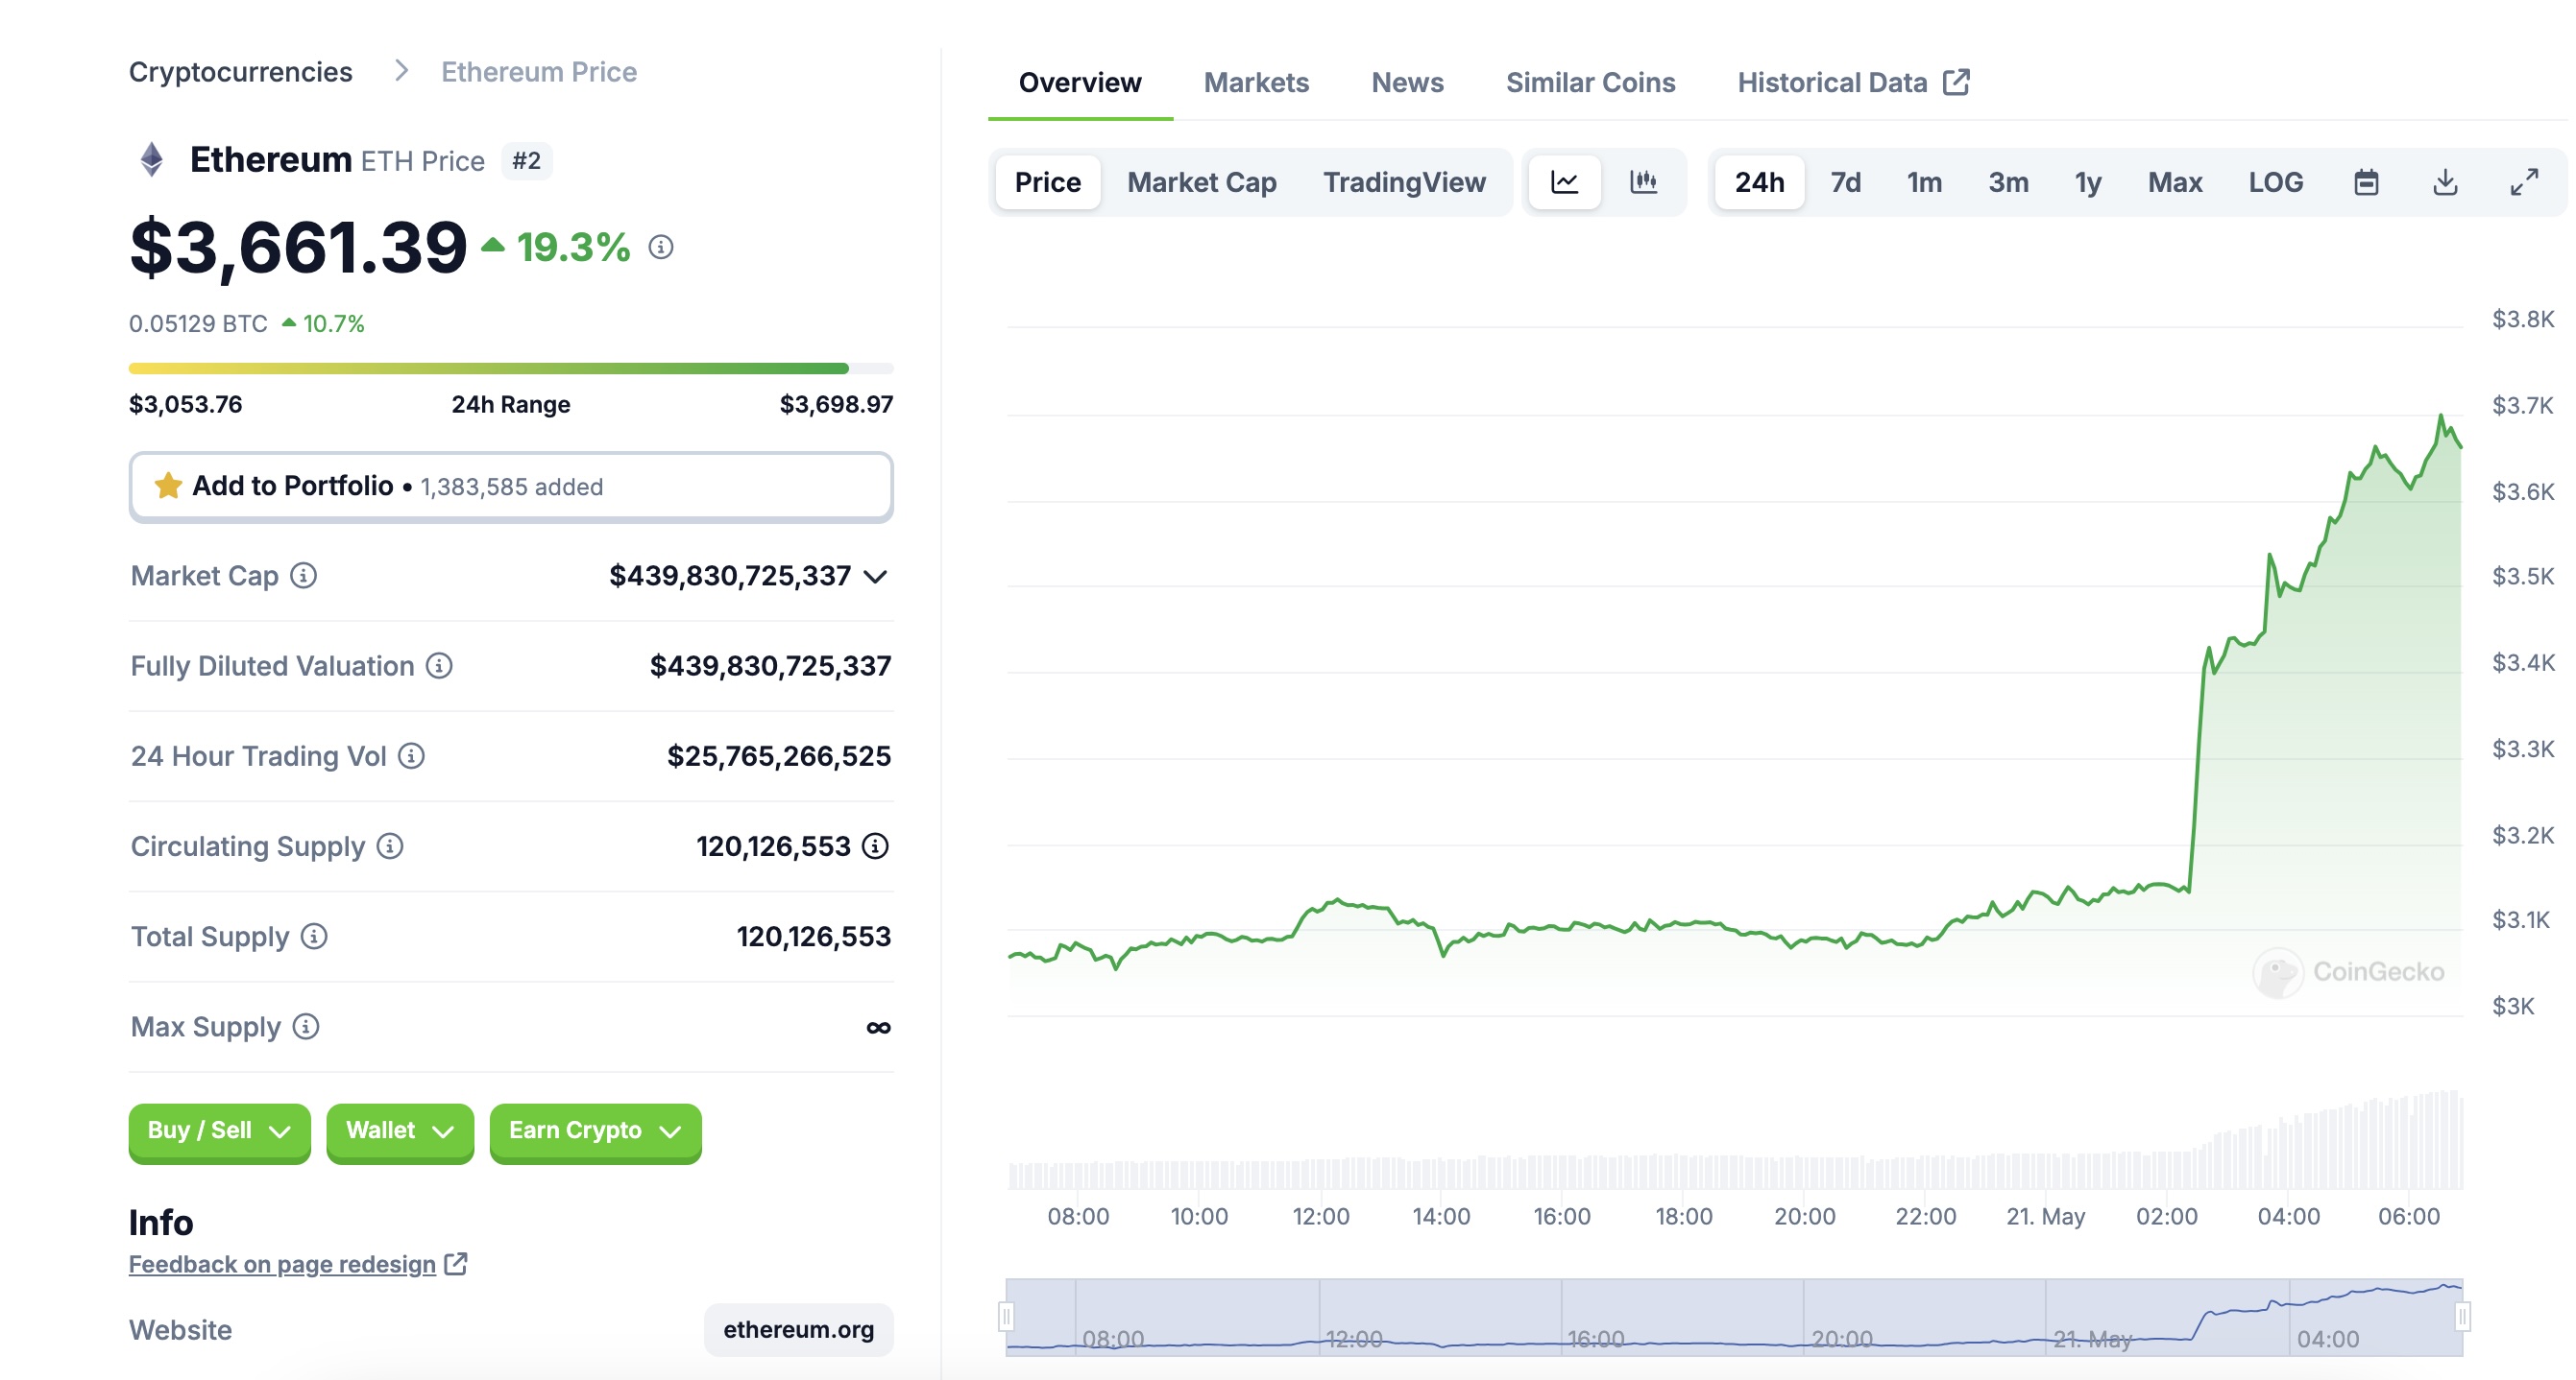
Task: Open the Wallet dropdown
Action: click(x=400, y=1131)
